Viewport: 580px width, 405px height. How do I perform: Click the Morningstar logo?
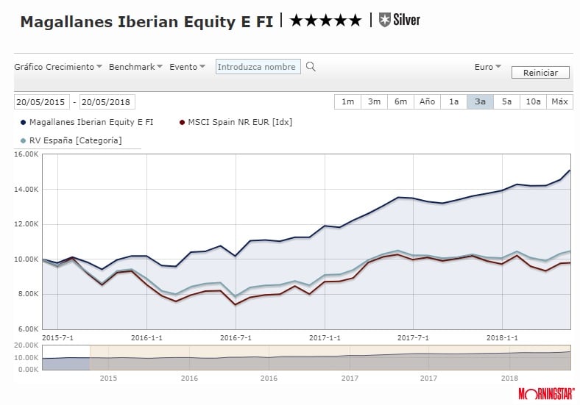[545, 393]
